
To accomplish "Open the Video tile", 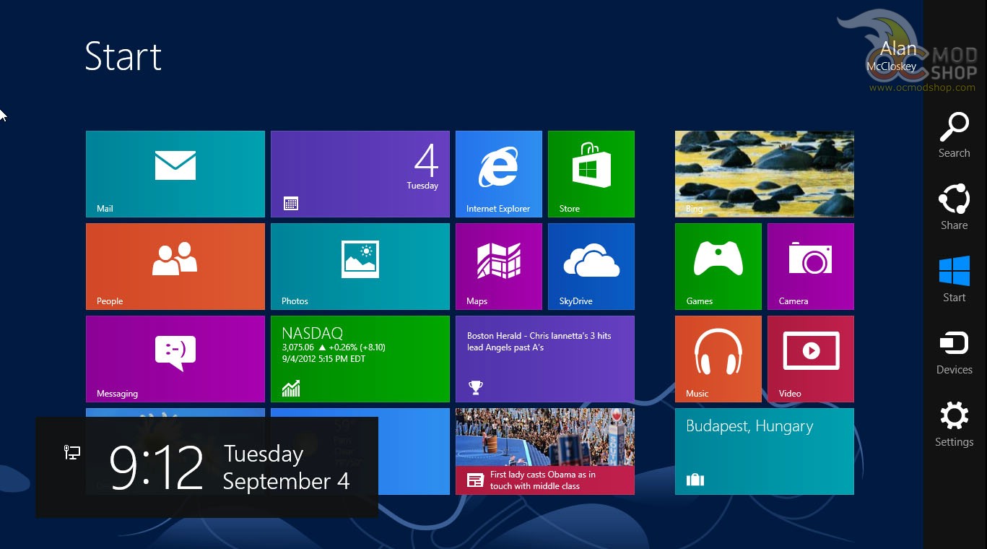I will click(811, 359).
